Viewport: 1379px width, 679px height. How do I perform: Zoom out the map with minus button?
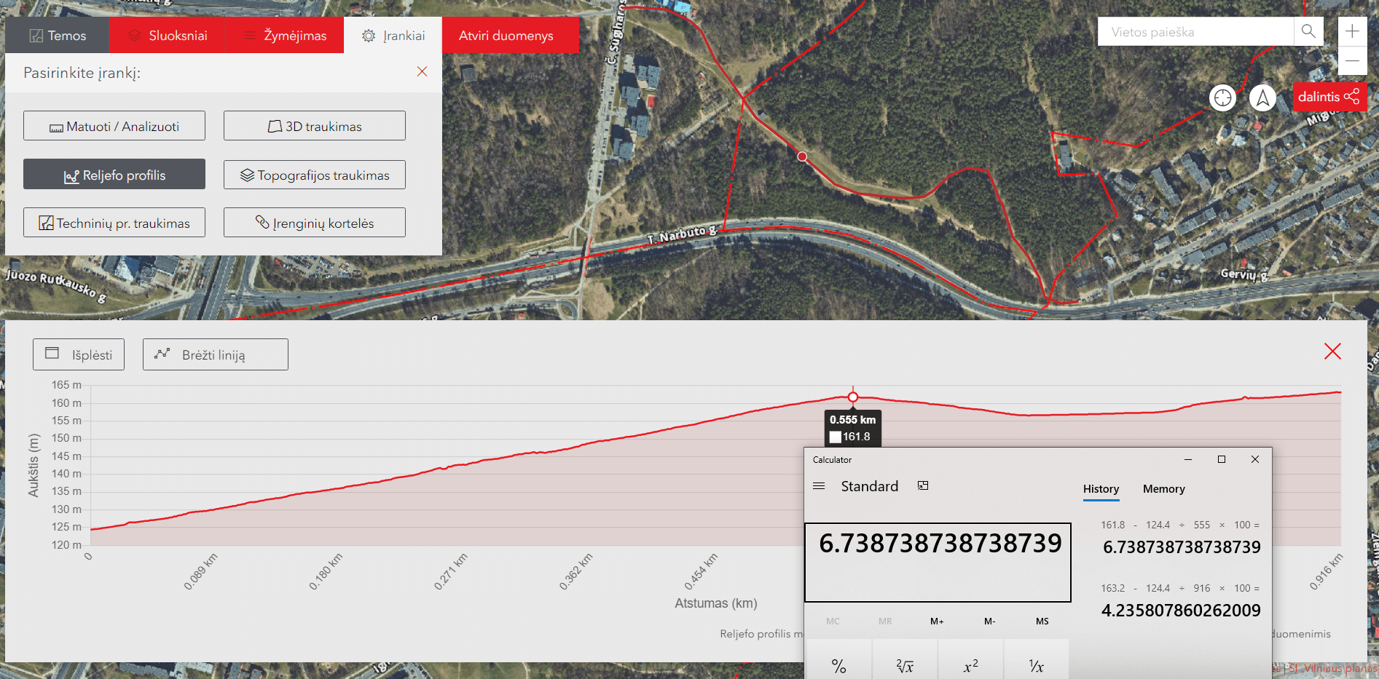[x=1352, y=60]
